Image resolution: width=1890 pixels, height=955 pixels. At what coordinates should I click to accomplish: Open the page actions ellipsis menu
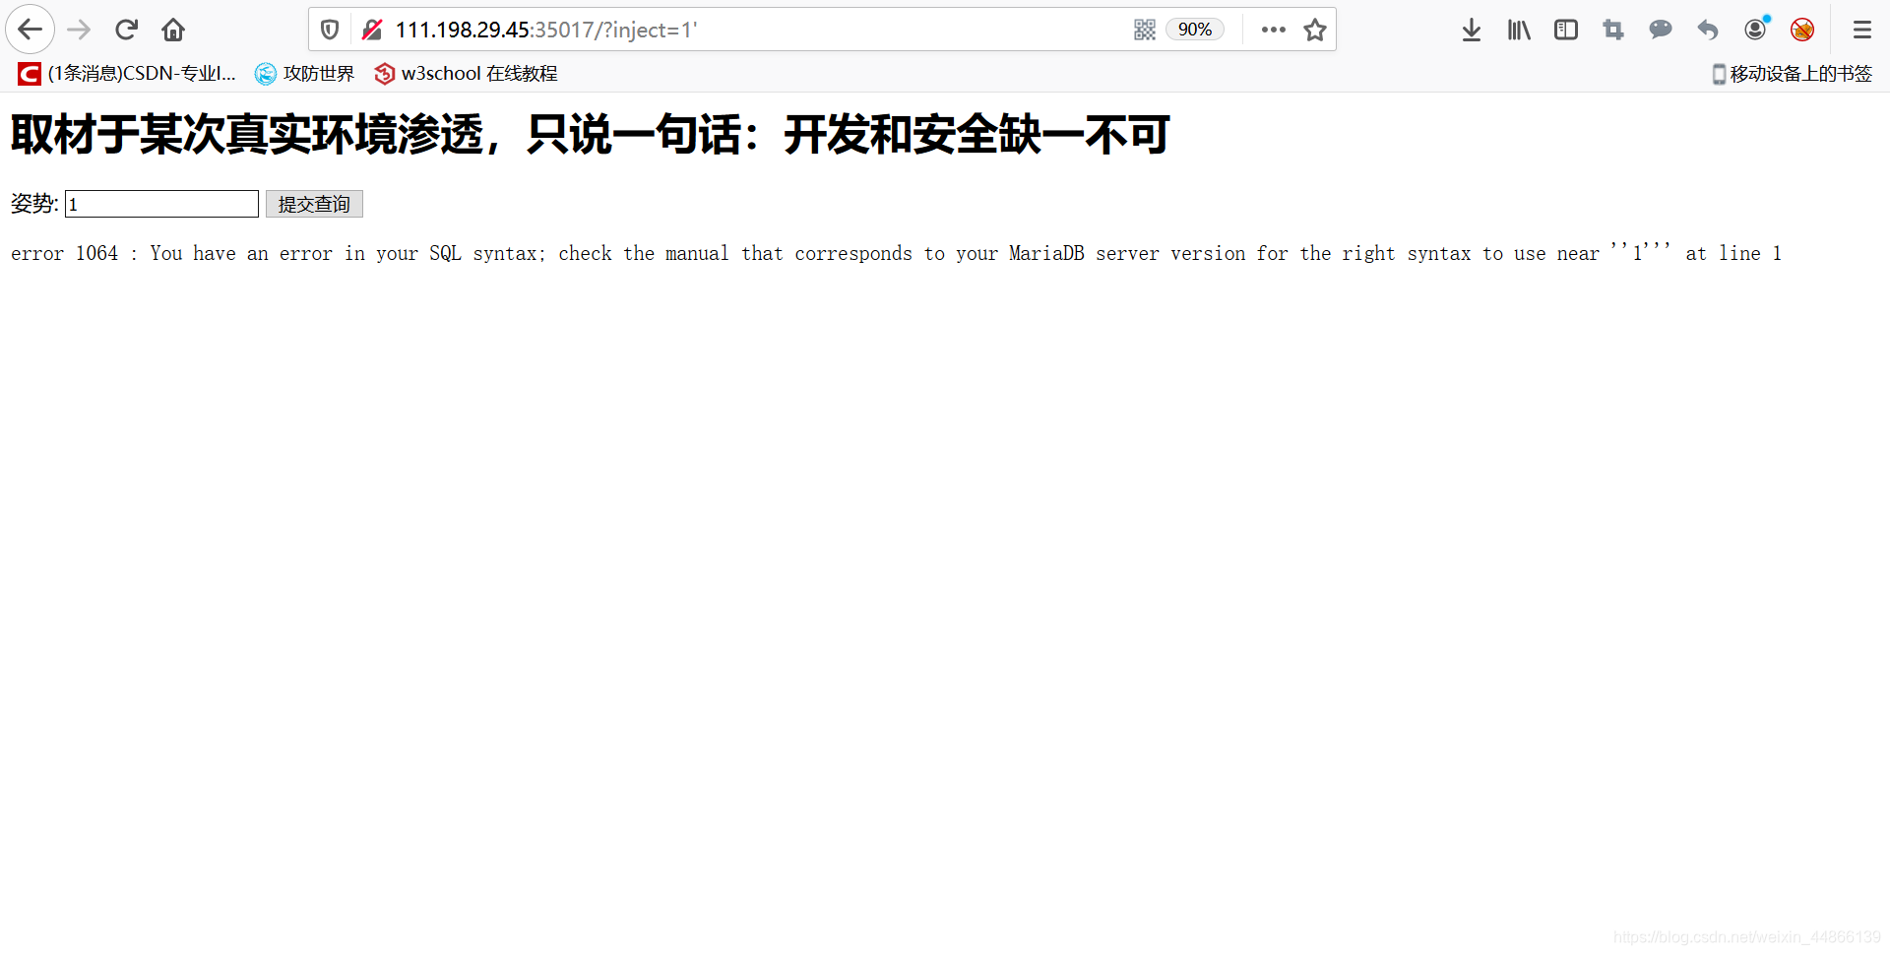(1273, 30)
